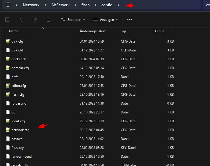This screenshot has width=210, height=166.
Task: Click the editor.cfg file icon
Action: point(8,85)
